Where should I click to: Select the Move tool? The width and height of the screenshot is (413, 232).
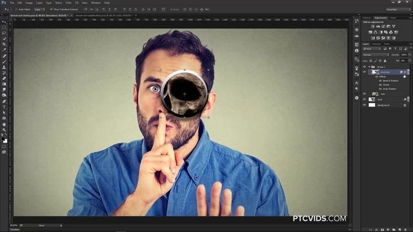(x=4, y=22)
